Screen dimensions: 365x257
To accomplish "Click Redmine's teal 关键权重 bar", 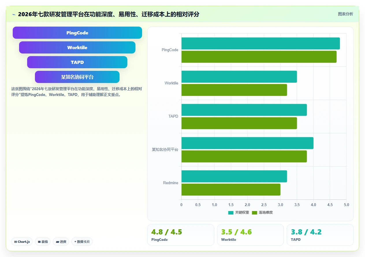I will pos(234,176).
